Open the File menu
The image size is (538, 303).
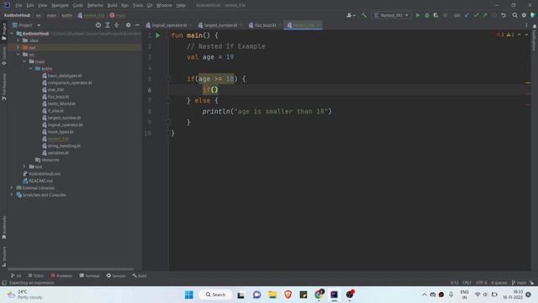pyautogui.click(x=18, y=6)
